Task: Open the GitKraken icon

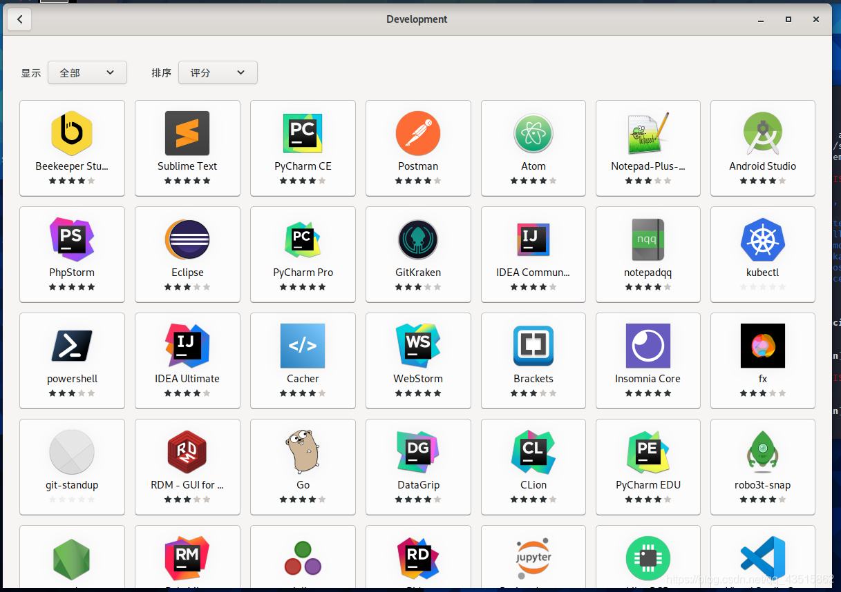Action: point(418,239)
